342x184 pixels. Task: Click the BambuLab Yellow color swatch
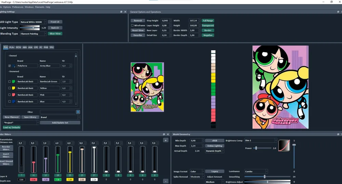(x=14, y=88)
